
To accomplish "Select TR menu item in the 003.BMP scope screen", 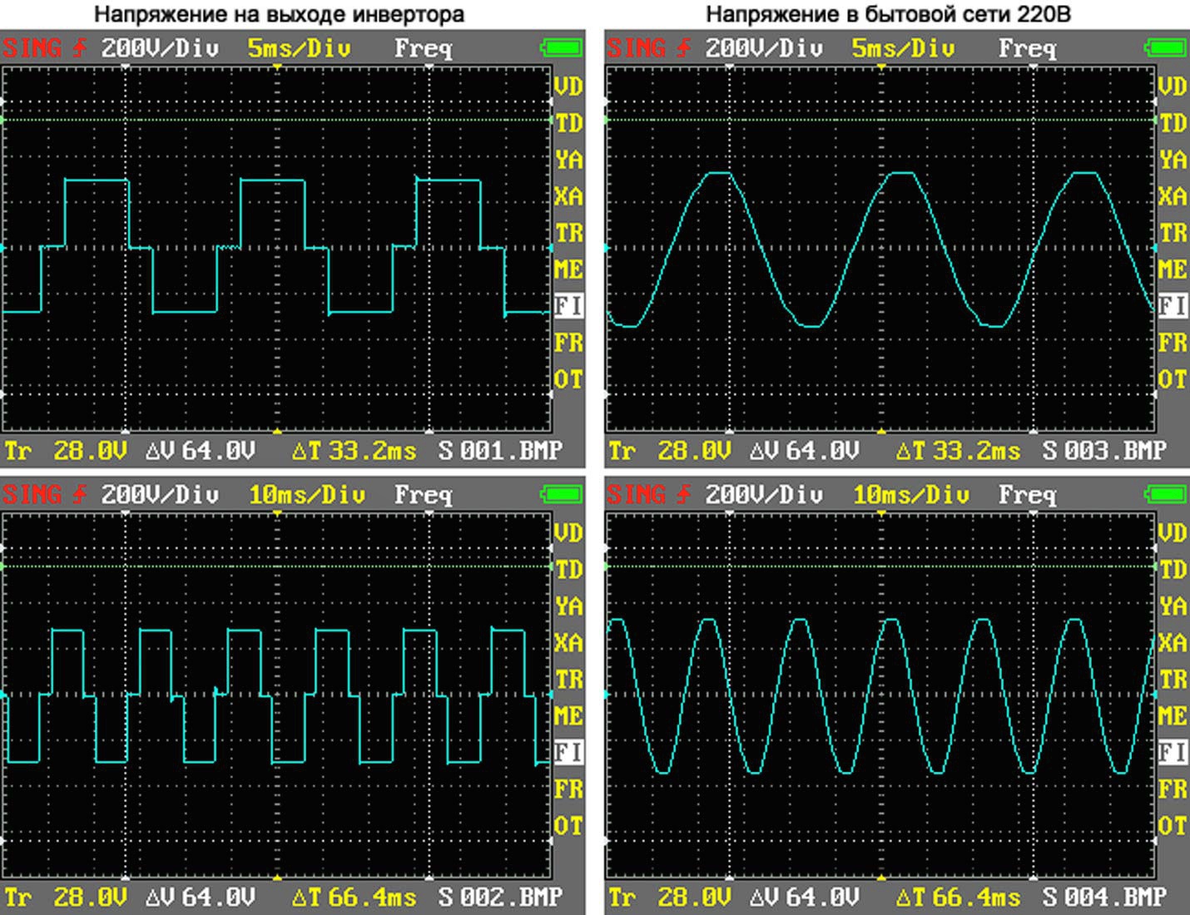I will click(x=1173, y=233).
